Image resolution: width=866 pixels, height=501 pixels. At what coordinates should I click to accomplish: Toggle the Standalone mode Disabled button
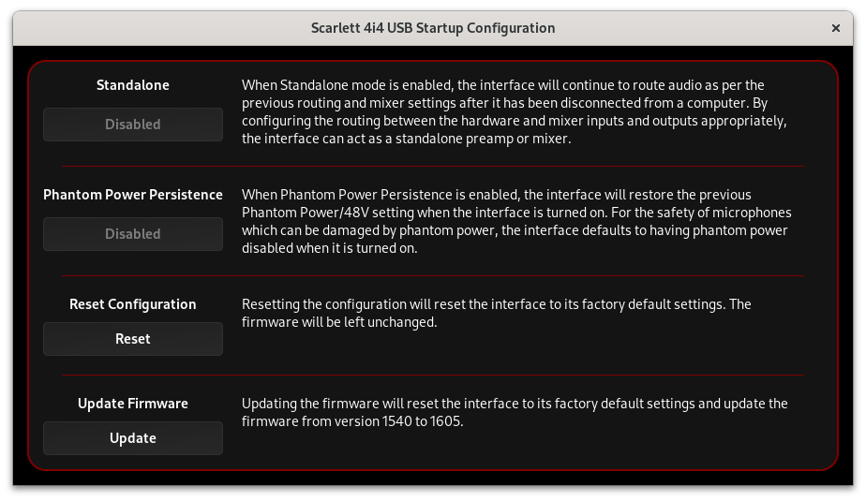coord(133,125)
